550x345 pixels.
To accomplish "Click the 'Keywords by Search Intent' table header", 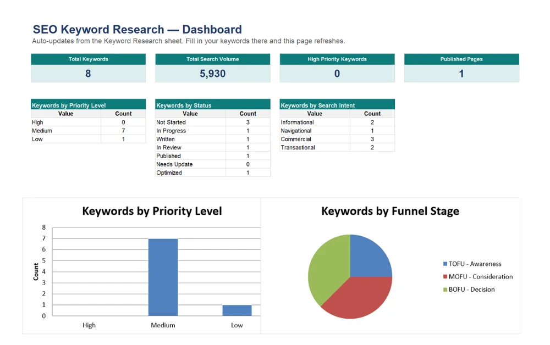I will [337, 105].
